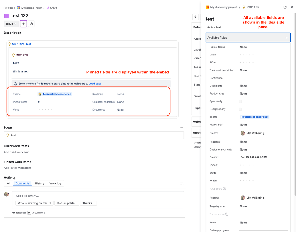
Task: Click the Projects breadcrumb link
Action: pos(8,8)
